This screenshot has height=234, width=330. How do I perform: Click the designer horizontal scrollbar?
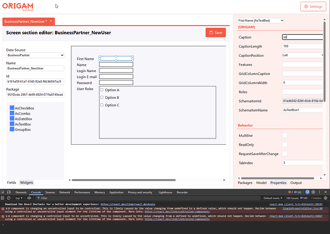[x=123, y=180]
